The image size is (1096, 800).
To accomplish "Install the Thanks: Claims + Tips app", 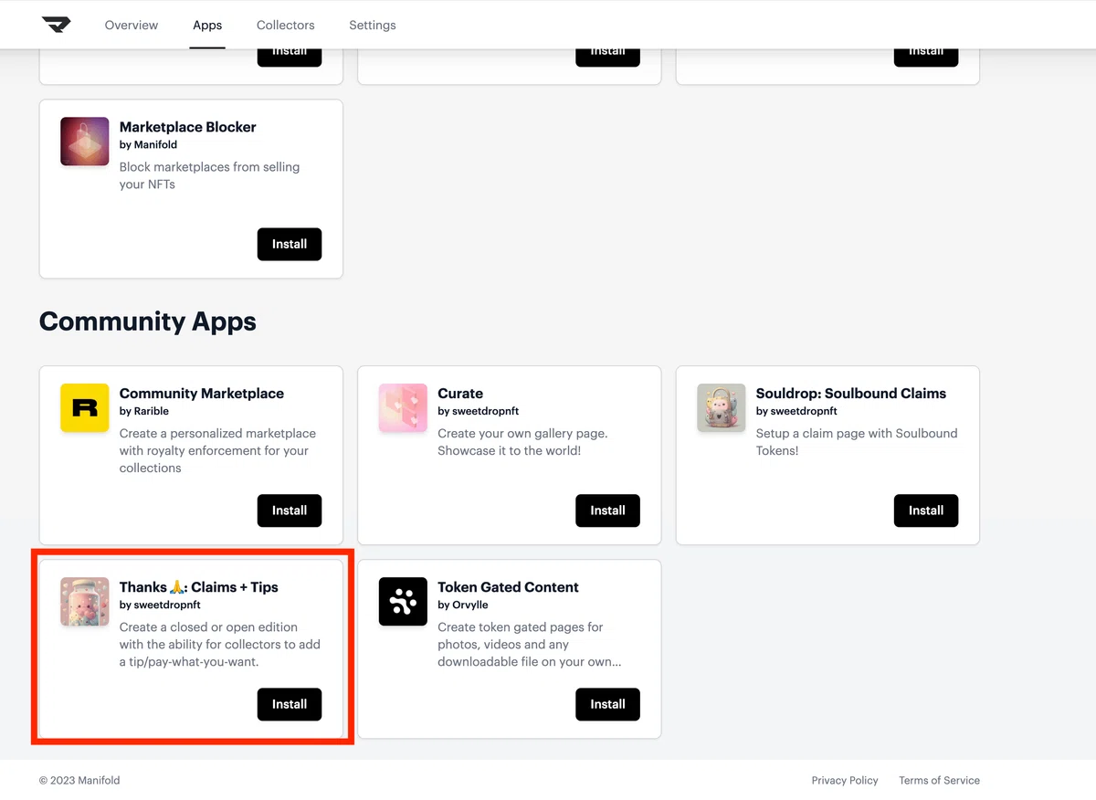I will pos(290,704).
